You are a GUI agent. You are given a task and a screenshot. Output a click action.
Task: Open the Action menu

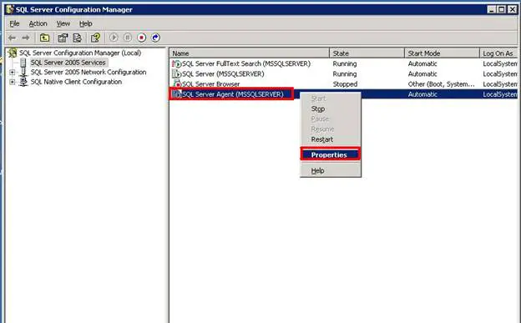point(38,23)
